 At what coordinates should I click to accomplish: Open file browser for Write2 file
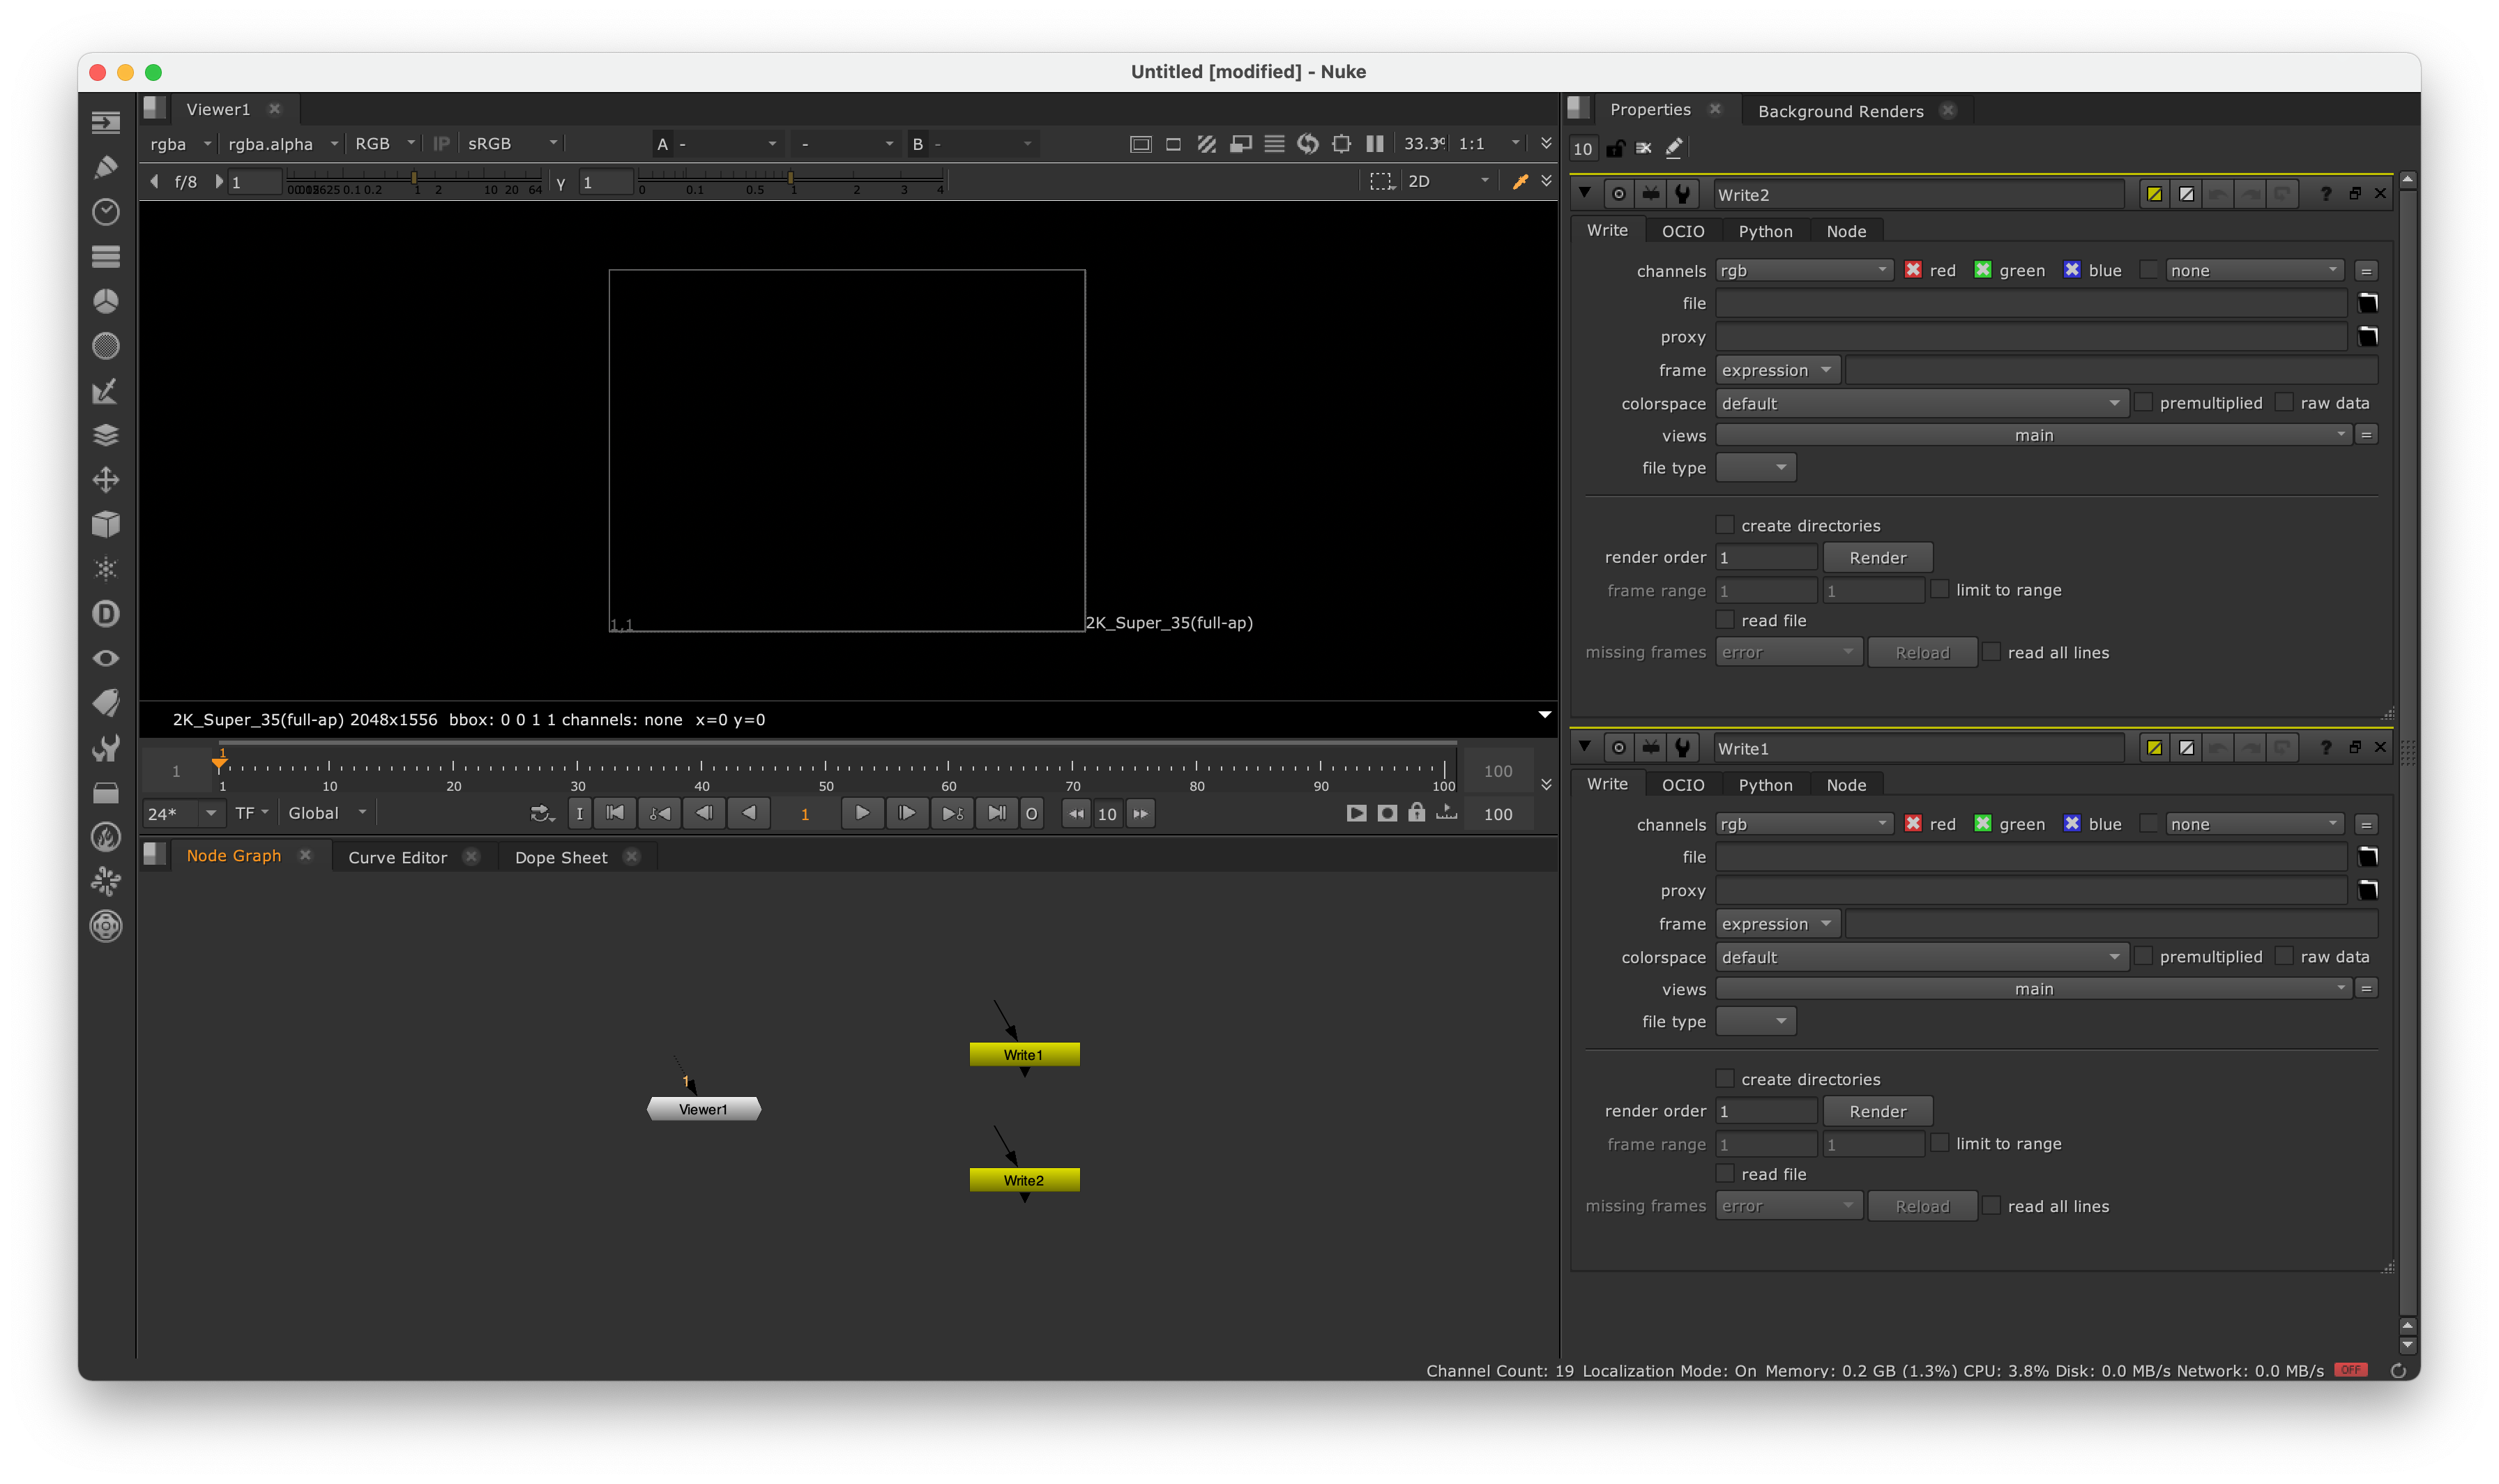point(2368,303)
